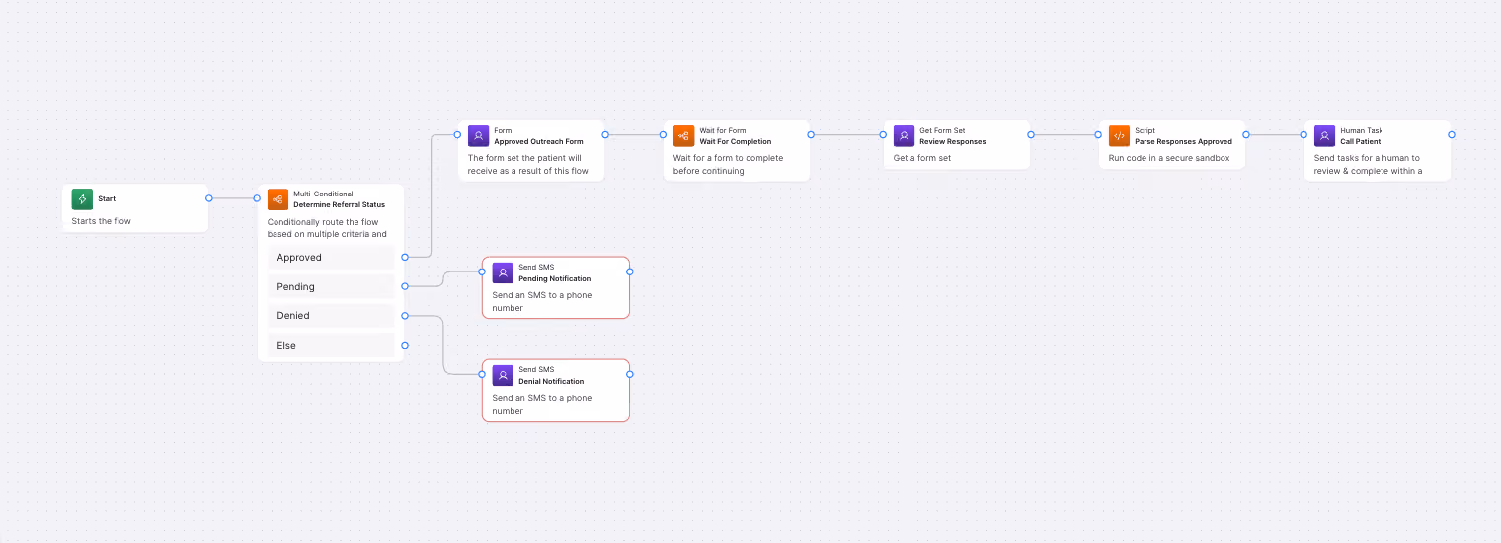
Task: Click Pending Notification 'Send an SMS' description
Action: click(542, 301)
